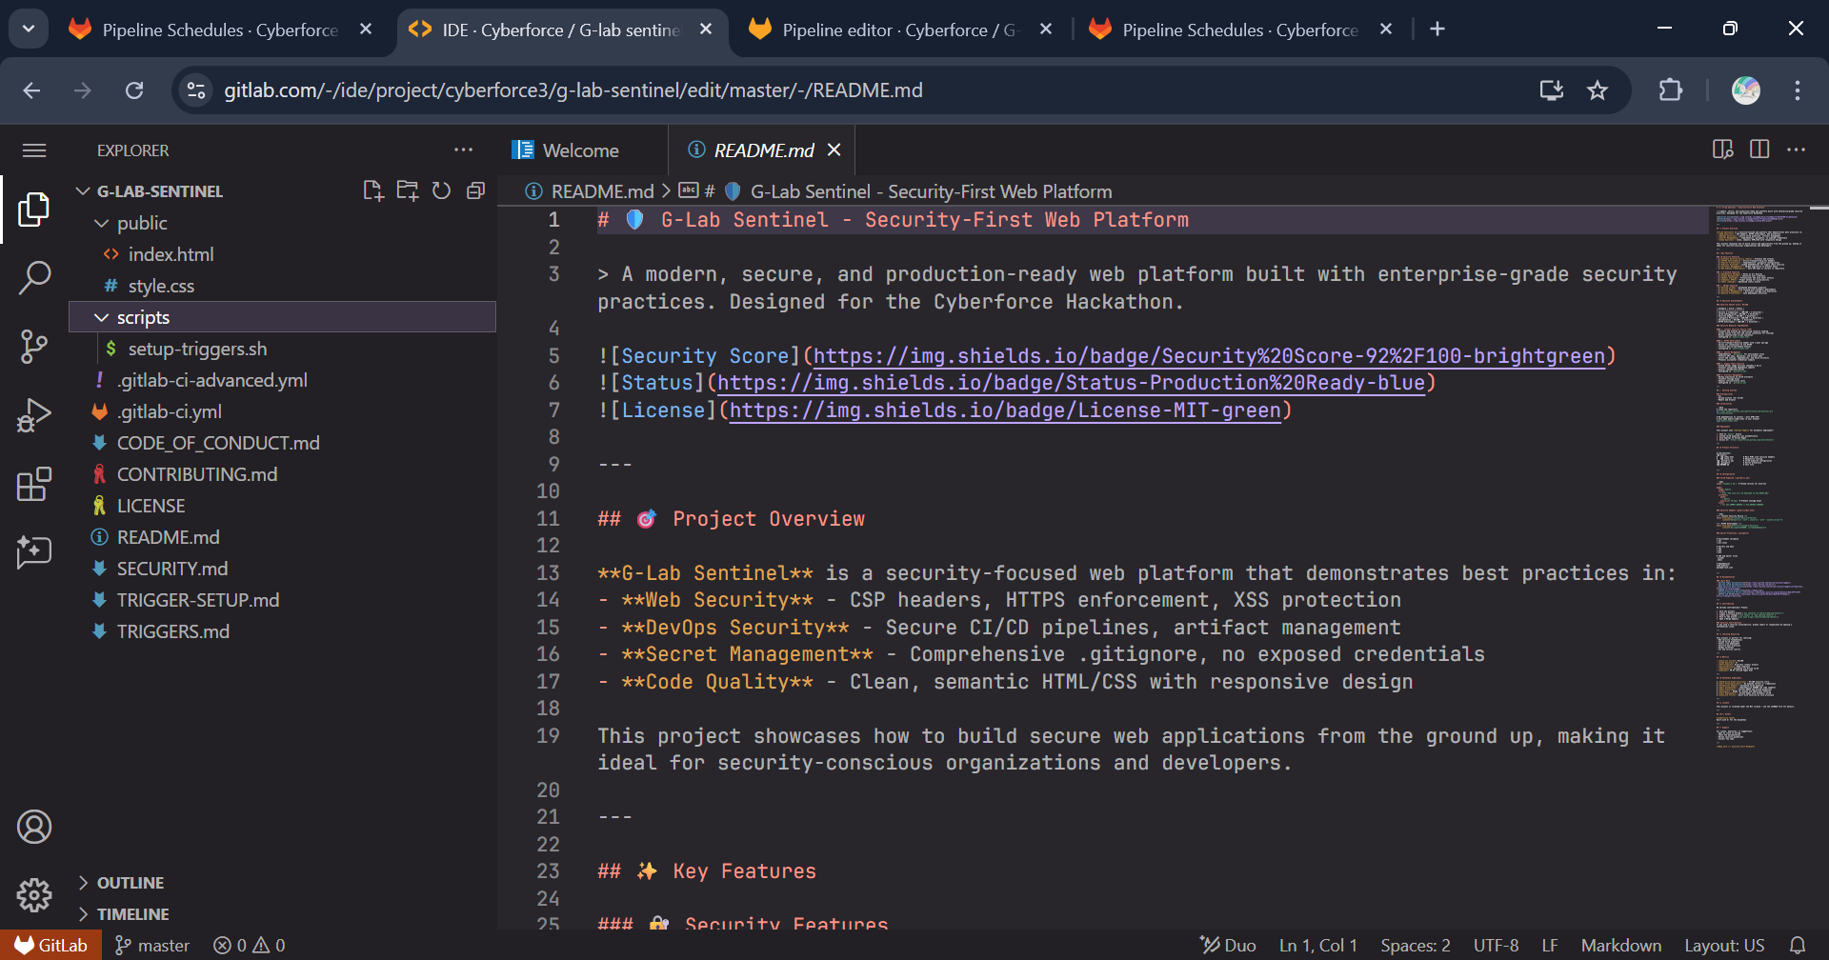Split the editor to the right
This screenshot has width=1829, height=960.
click(1759, 150)
